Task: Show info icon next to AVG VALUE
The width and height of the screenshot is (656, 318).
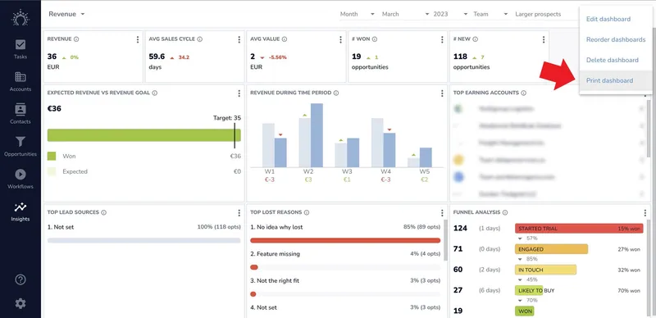Action: [x=284, y=39]
